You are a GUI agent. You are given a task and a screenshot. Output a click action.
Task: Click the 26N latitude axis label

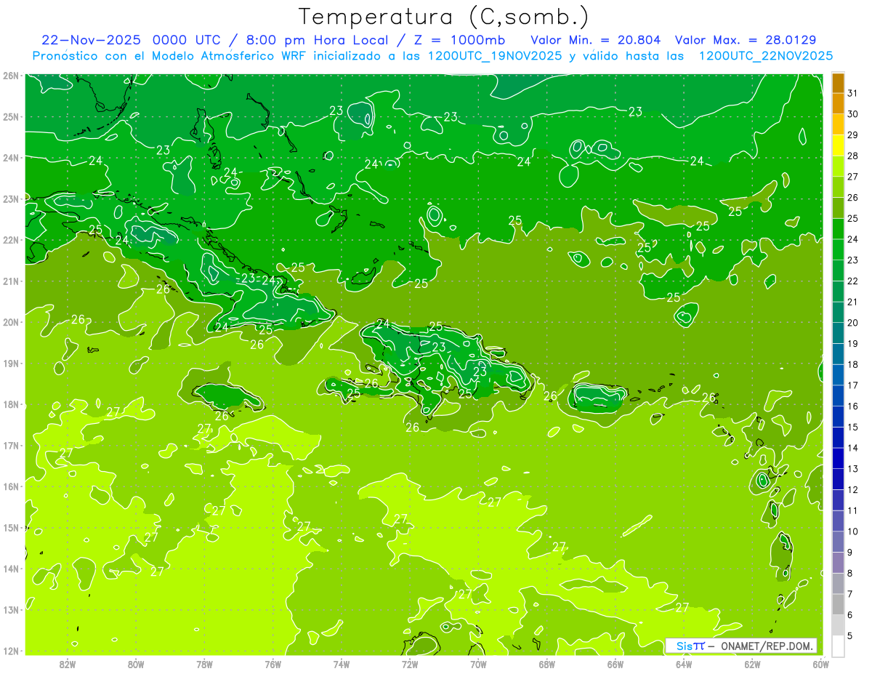tap(11, 76)
